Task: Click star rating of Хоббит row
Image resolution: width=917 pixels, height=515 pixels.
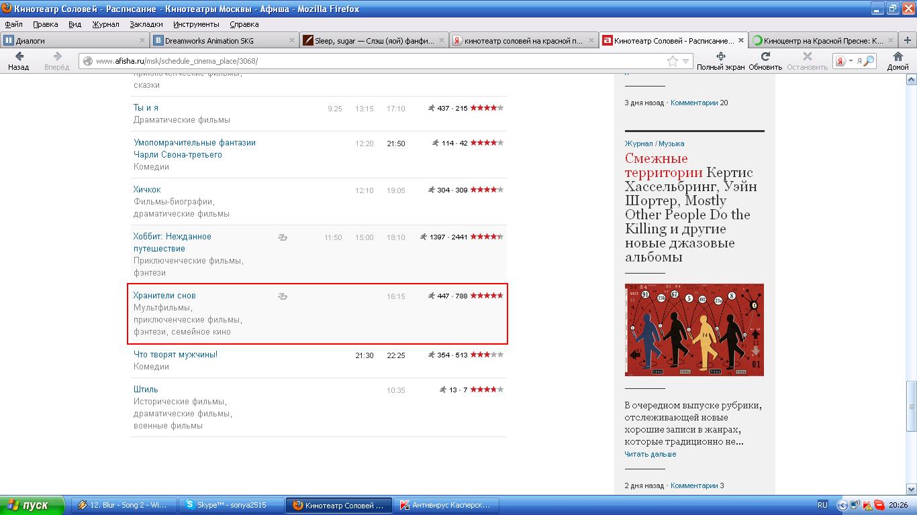Action: point(487,237)
